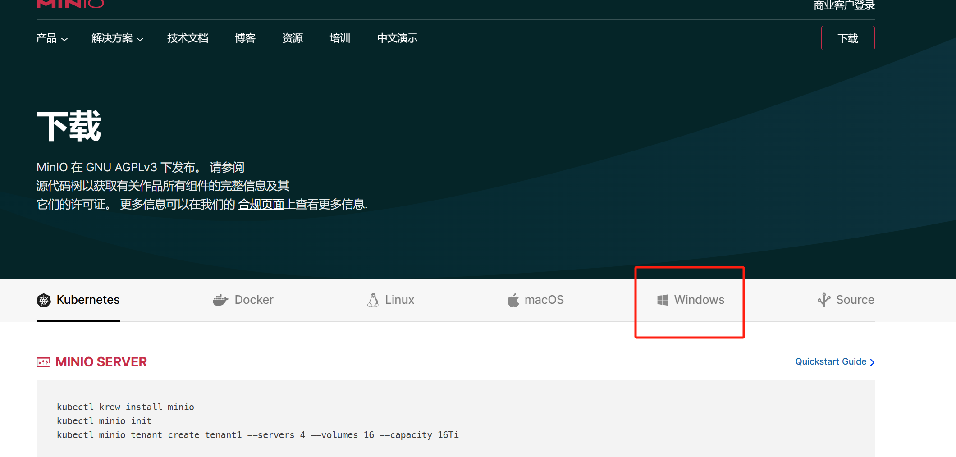Image resolution: width=956 pixels, height=457 pixels.
Task: Click the large 下载 page heading
Action: (69, 126)
